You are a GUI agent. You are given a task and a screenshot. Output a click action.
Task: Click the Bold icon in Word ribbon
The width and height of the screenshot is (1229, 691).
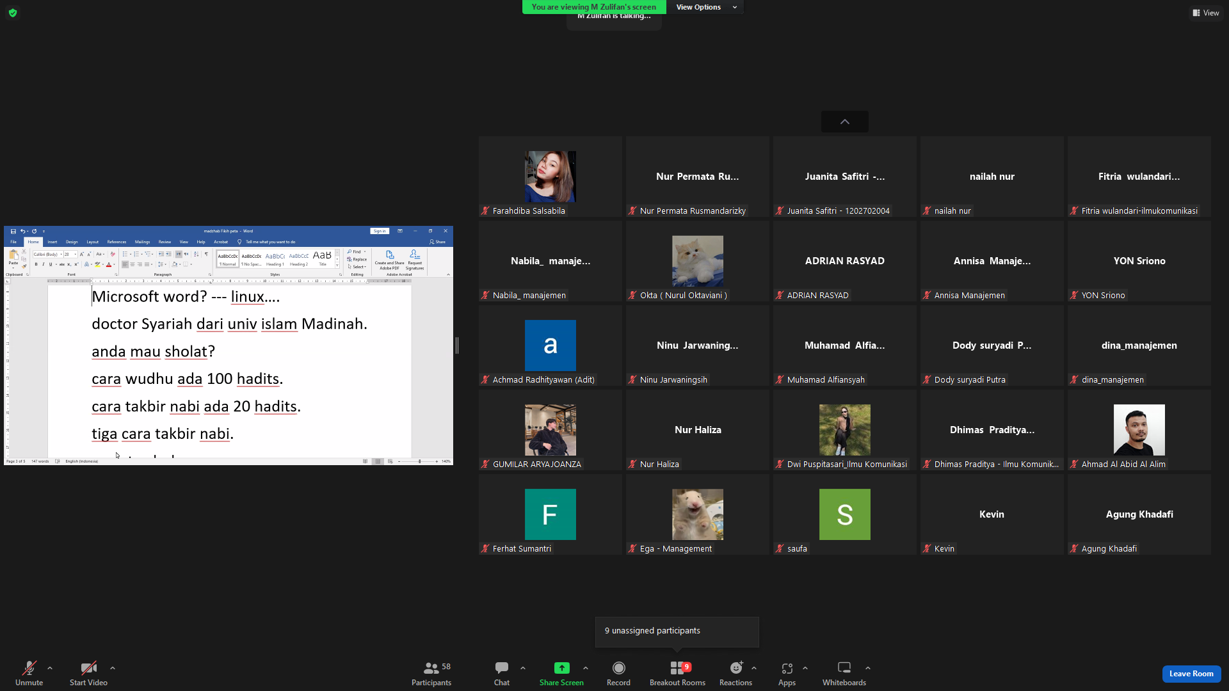click(x=36, y=264)
